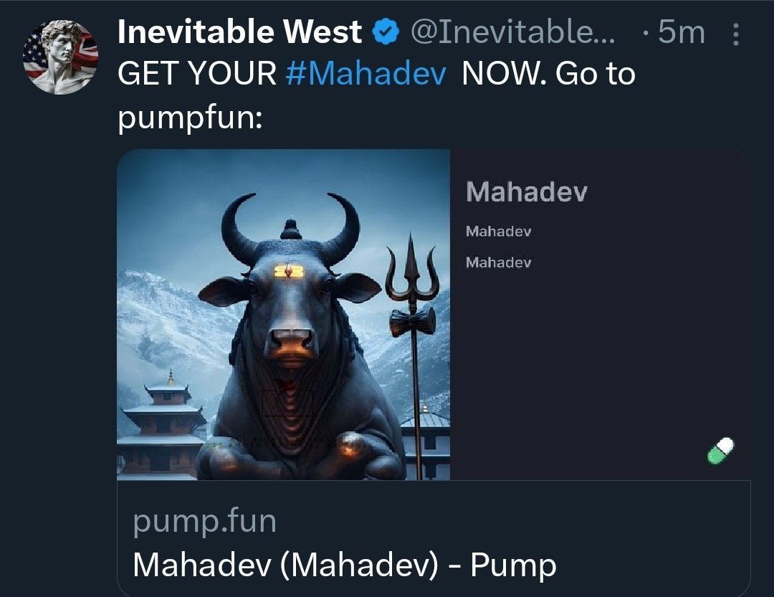Open the #Mahadev hashtag
Image resolution: width=774 pixels, height=597 pixels.
click(x=365, y=74)
